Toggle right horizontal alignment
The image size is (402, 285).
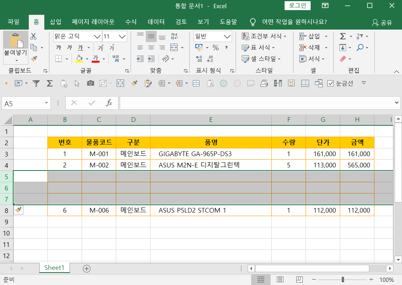click(x=162, y=47)
